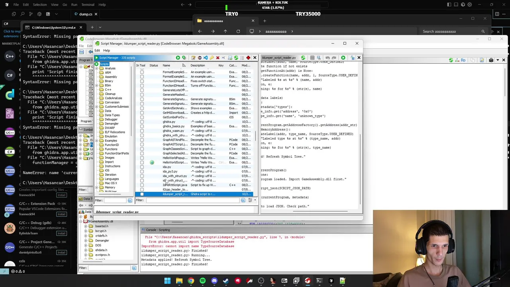This screenshot has width=510, height=287.
Task: Click Redo icon in script editor toolbar
Action: pos(334,58)
